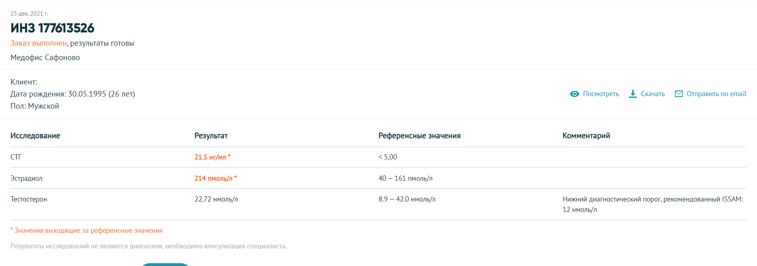This screenshot has width=757, height=266.
Task: Open the Посмотреть results link
Action: [x=601, y=94]
